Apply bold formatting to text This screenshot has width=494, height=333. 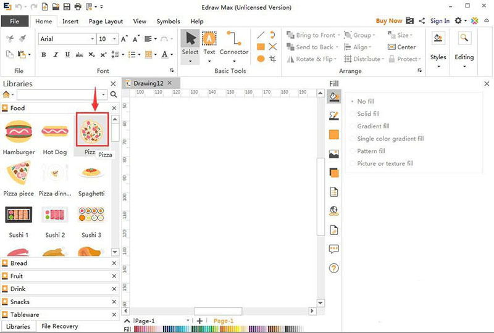coord(44,55)
